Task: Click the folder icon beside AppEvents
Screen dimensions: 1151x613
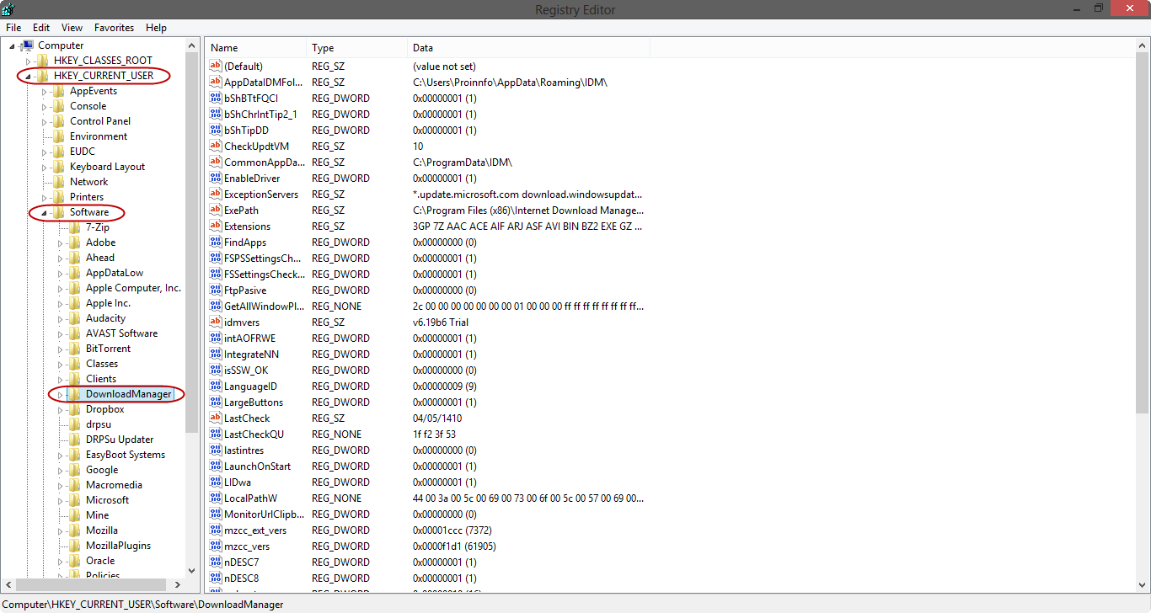Action: (59, 91)
